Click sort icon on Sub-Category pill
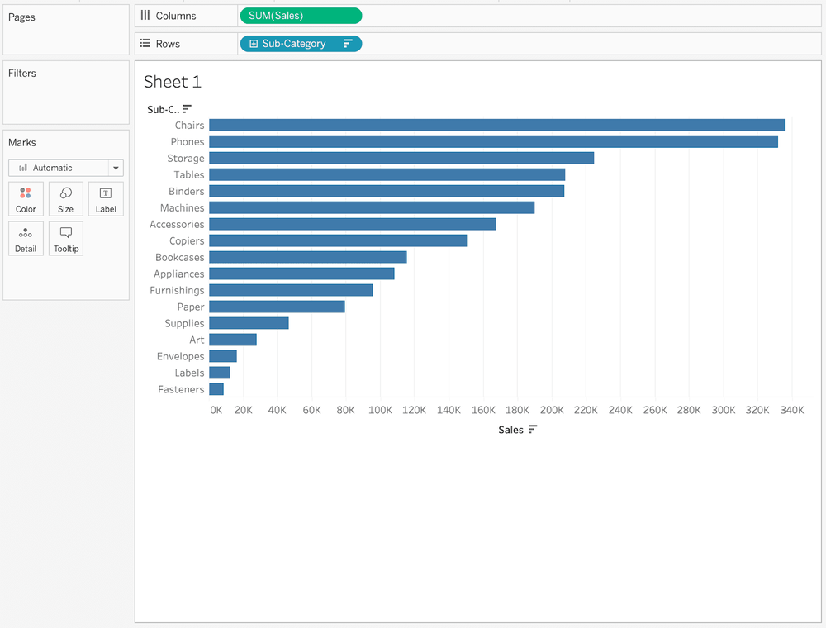 (348, 44)
